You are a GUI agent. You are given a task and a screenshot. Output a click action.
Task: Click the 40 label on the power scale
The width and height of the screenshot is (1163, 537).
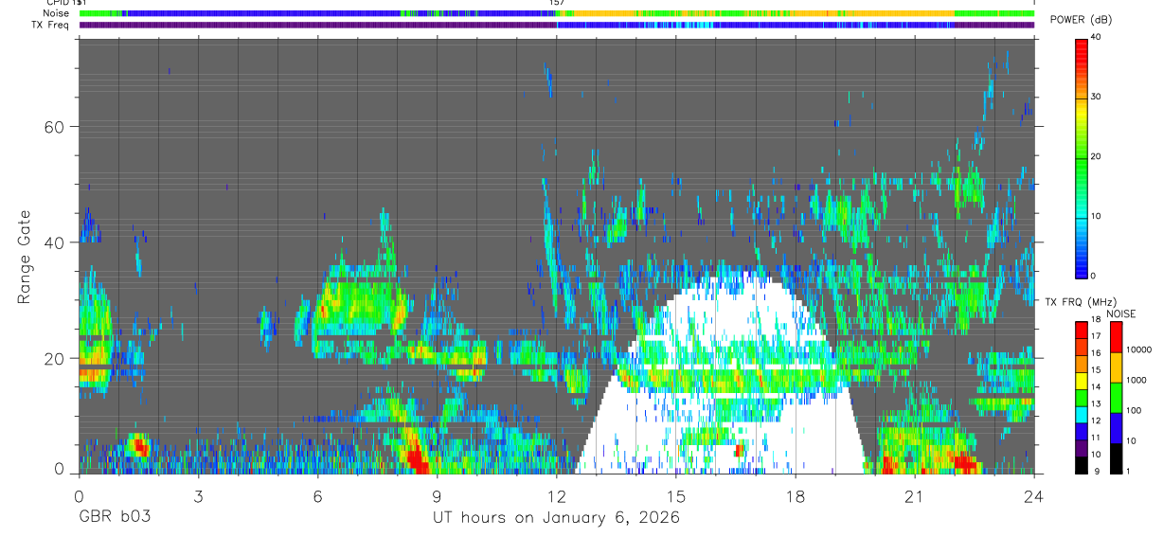[x=1096, y=38]
